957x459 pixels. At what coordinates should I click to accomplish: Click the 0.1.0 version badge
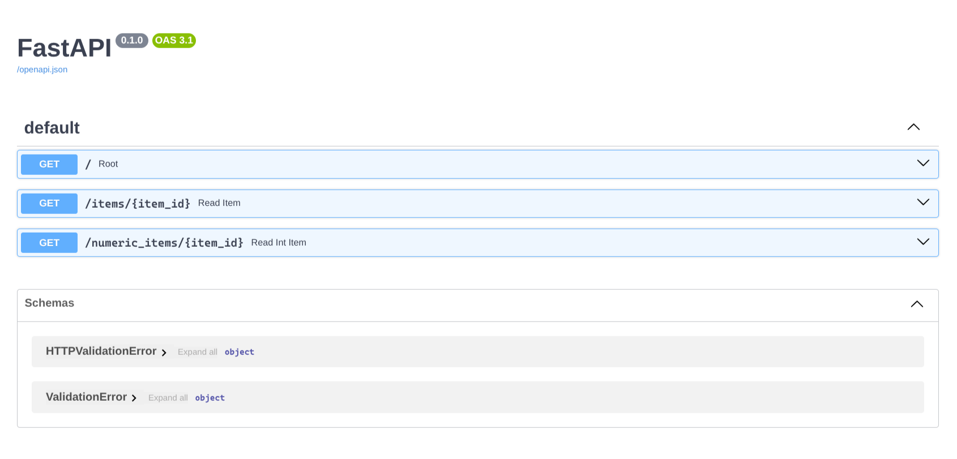tap(132, 40)
